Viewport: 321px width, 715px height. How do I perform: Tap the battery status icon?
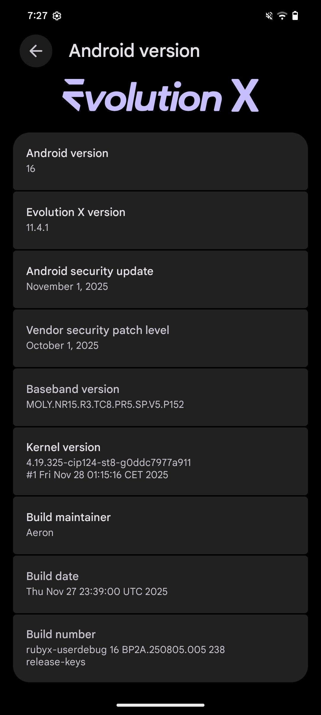(295, 16)
